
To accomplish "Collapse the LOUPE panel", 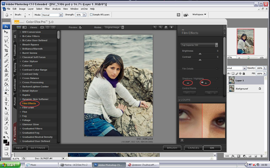I will 179,100.
